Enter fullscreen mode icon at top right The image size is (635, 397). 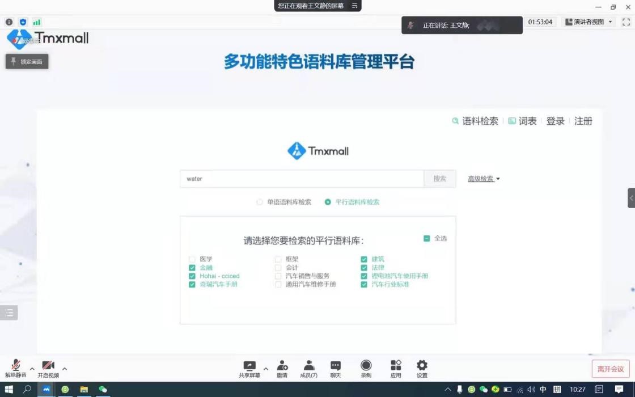click(626, 22)
